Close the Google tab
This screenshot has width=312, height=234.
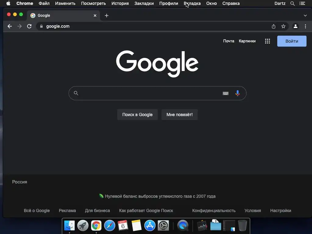[x=95, y=16]
